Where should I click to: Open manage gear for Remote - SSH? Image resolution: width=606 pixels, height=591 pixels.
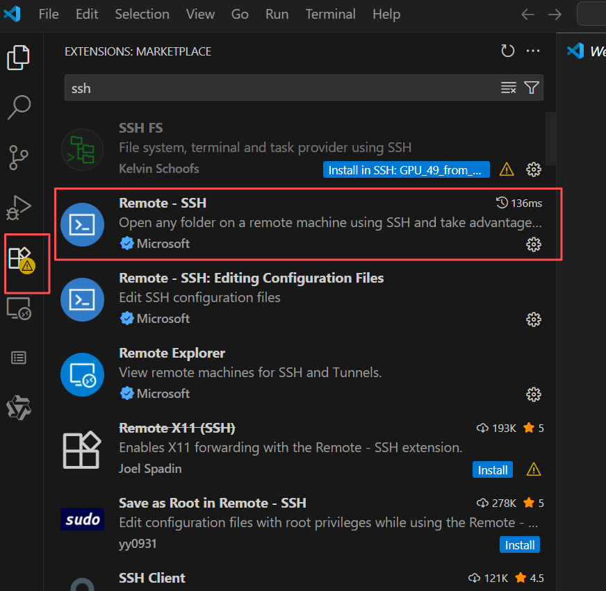pos(533,244)
